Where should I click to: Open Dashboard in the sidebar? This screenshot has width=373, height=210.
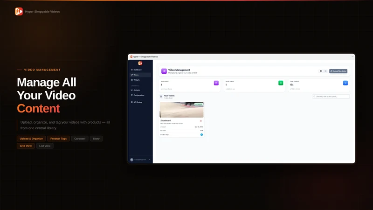[x=140, y=70]
